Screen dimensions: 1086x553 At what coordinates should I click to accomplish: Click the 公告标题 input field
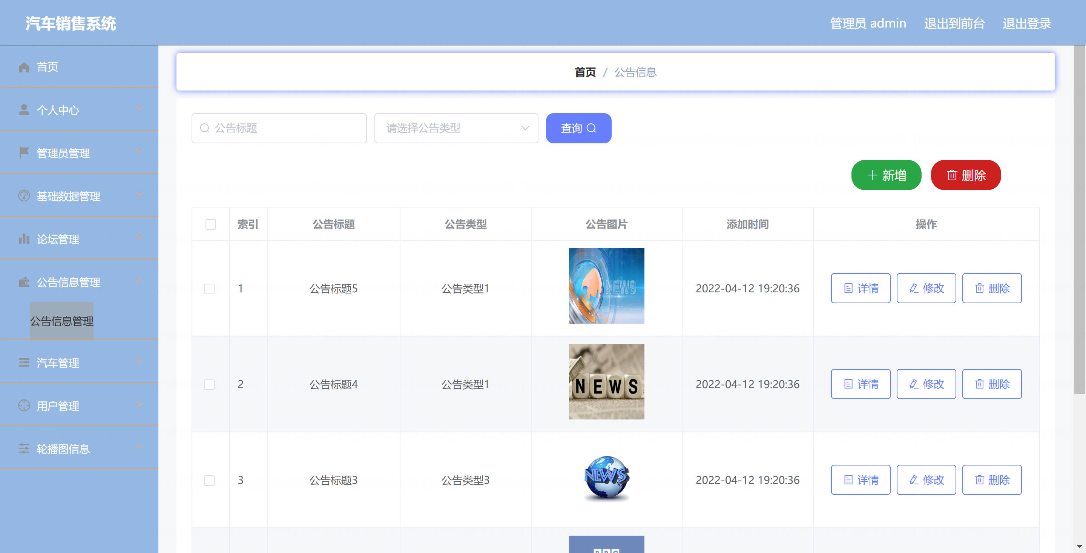tap(279, 128)
